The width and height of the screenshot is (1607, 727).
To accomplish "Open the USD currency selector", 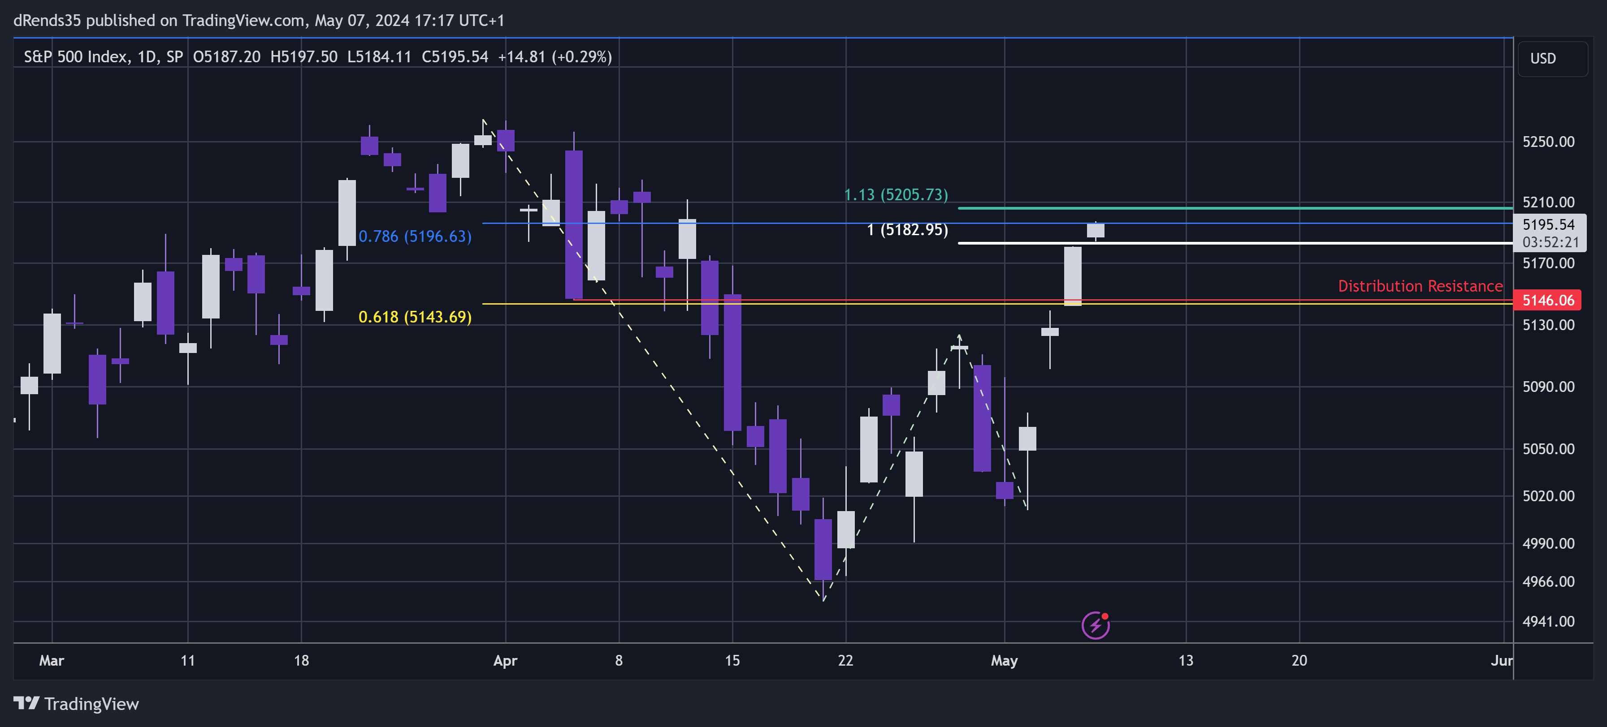I will (x=1552, y=59).
